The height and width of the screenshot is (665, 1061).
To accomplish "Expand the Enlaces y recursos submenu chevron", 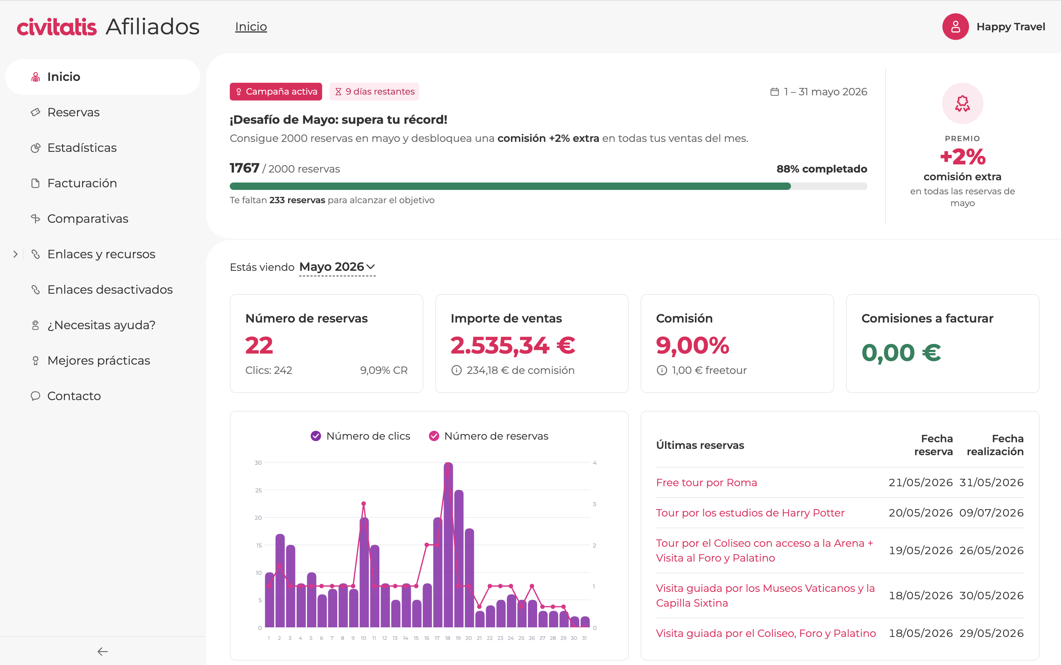I will pyautogui.click(x=16, y=254).
